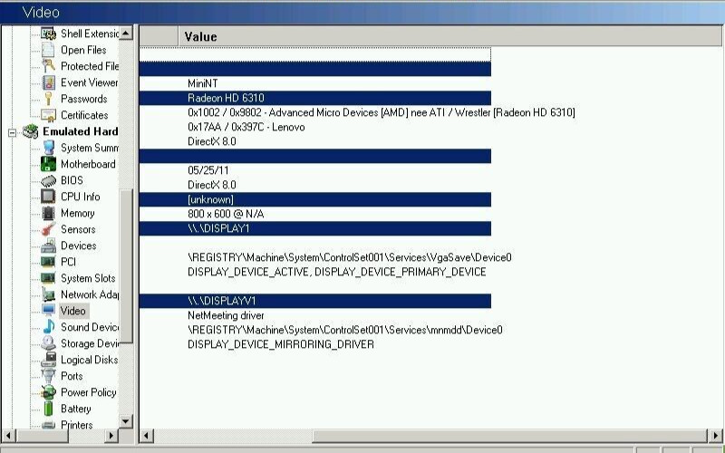The width and height of the screenshot is (725, 453).
Task: Select the 0x17AA / 0x397C - Lenovo row
Action: click(x=314, y=127)
